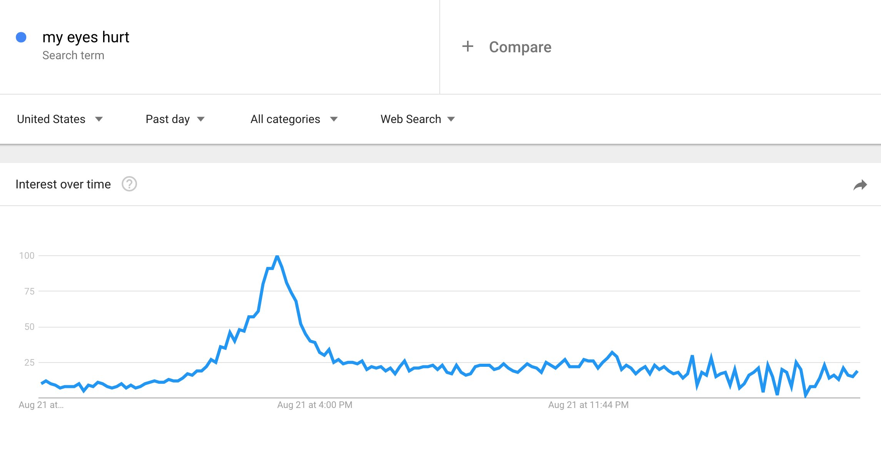Click the "Aug 21 at 4:00 PM" axis label
The width and height of the screenshot is (881, 456).
315,405
